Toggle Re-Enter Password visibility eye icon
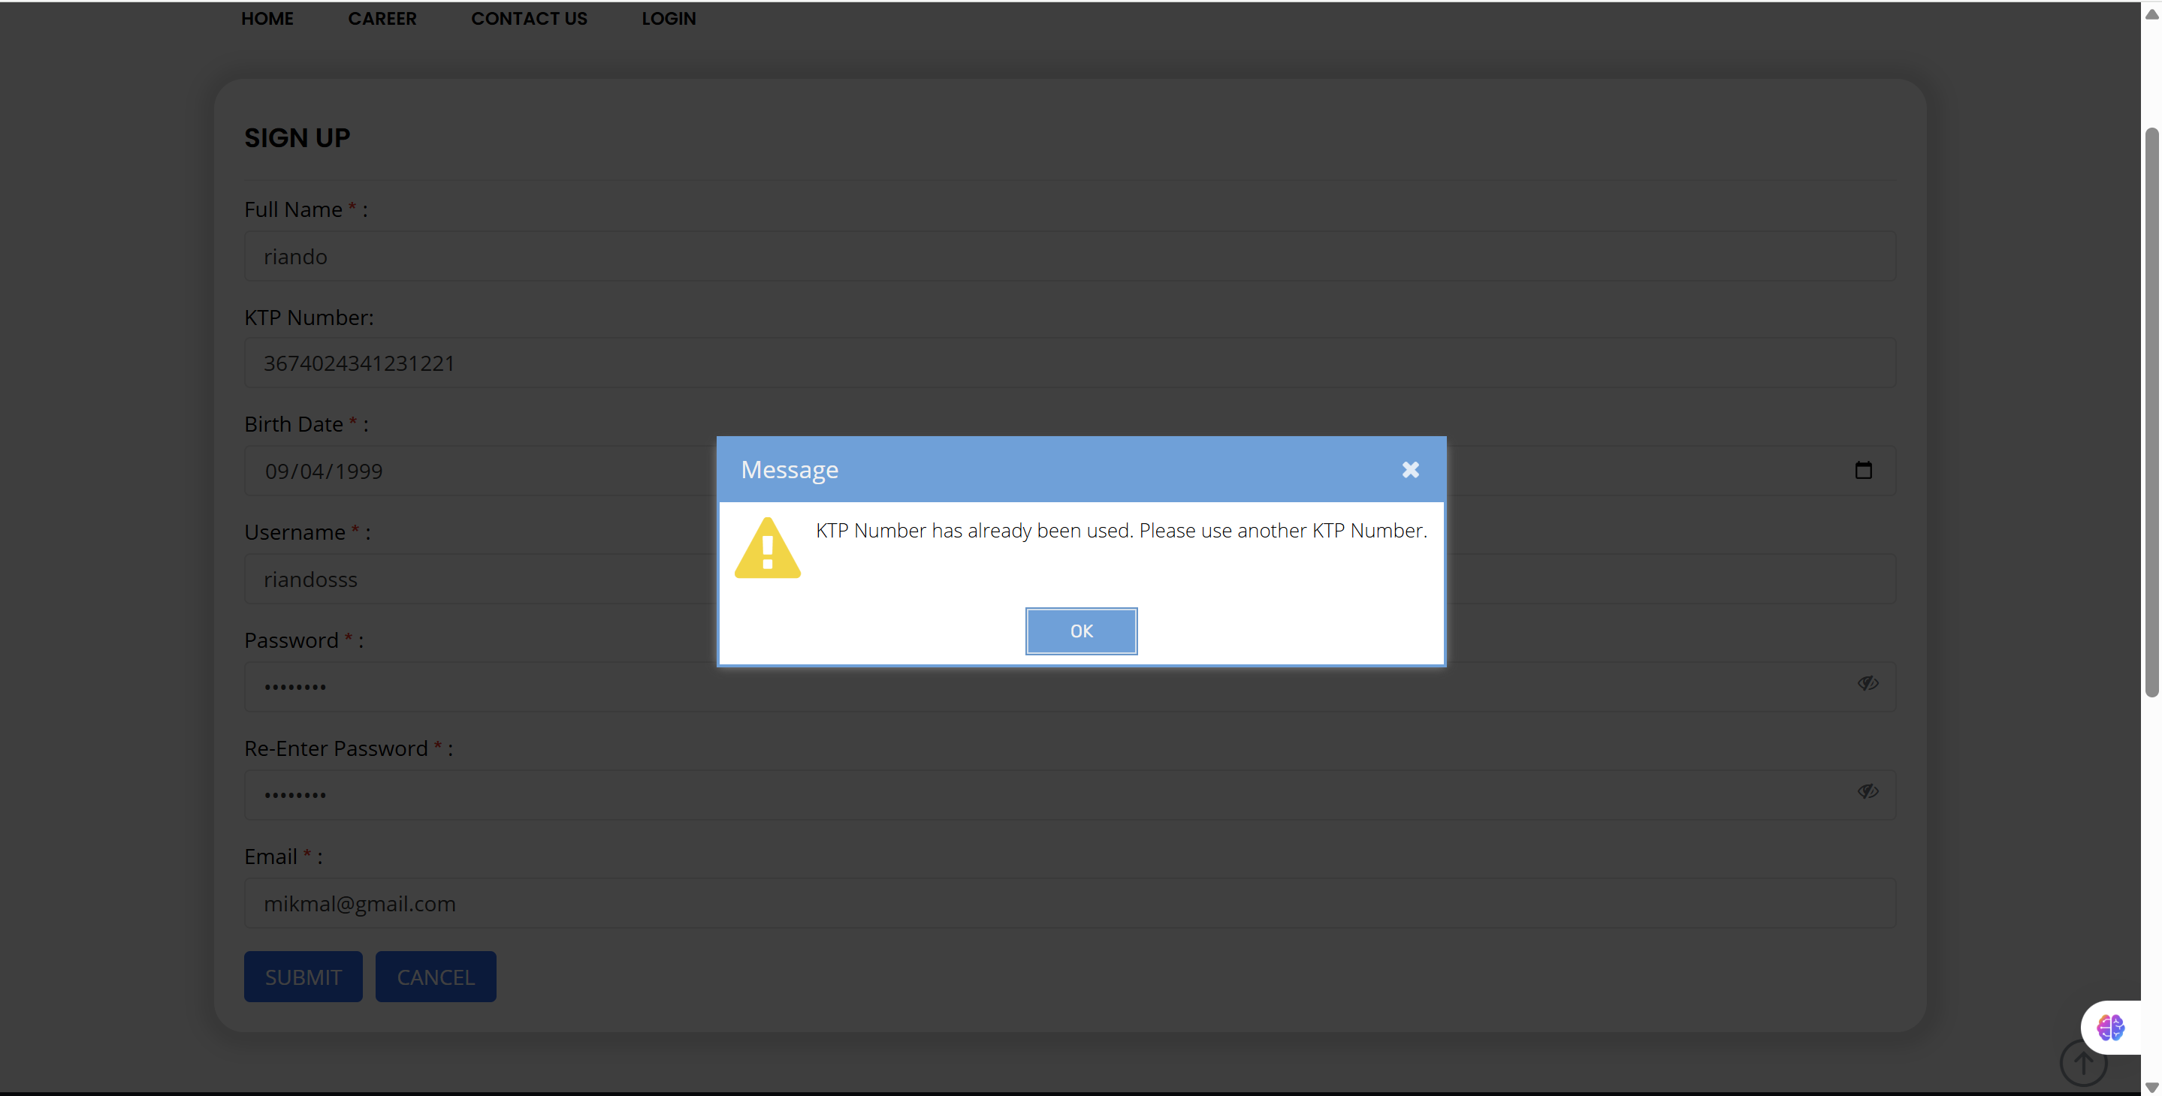Screen dimensions: 2162x1096 point(1867,792)
